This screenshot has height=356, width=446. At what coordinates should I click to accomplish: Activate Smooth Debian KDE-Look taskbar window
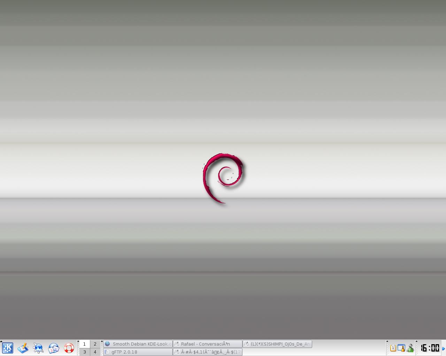(138, 344)
